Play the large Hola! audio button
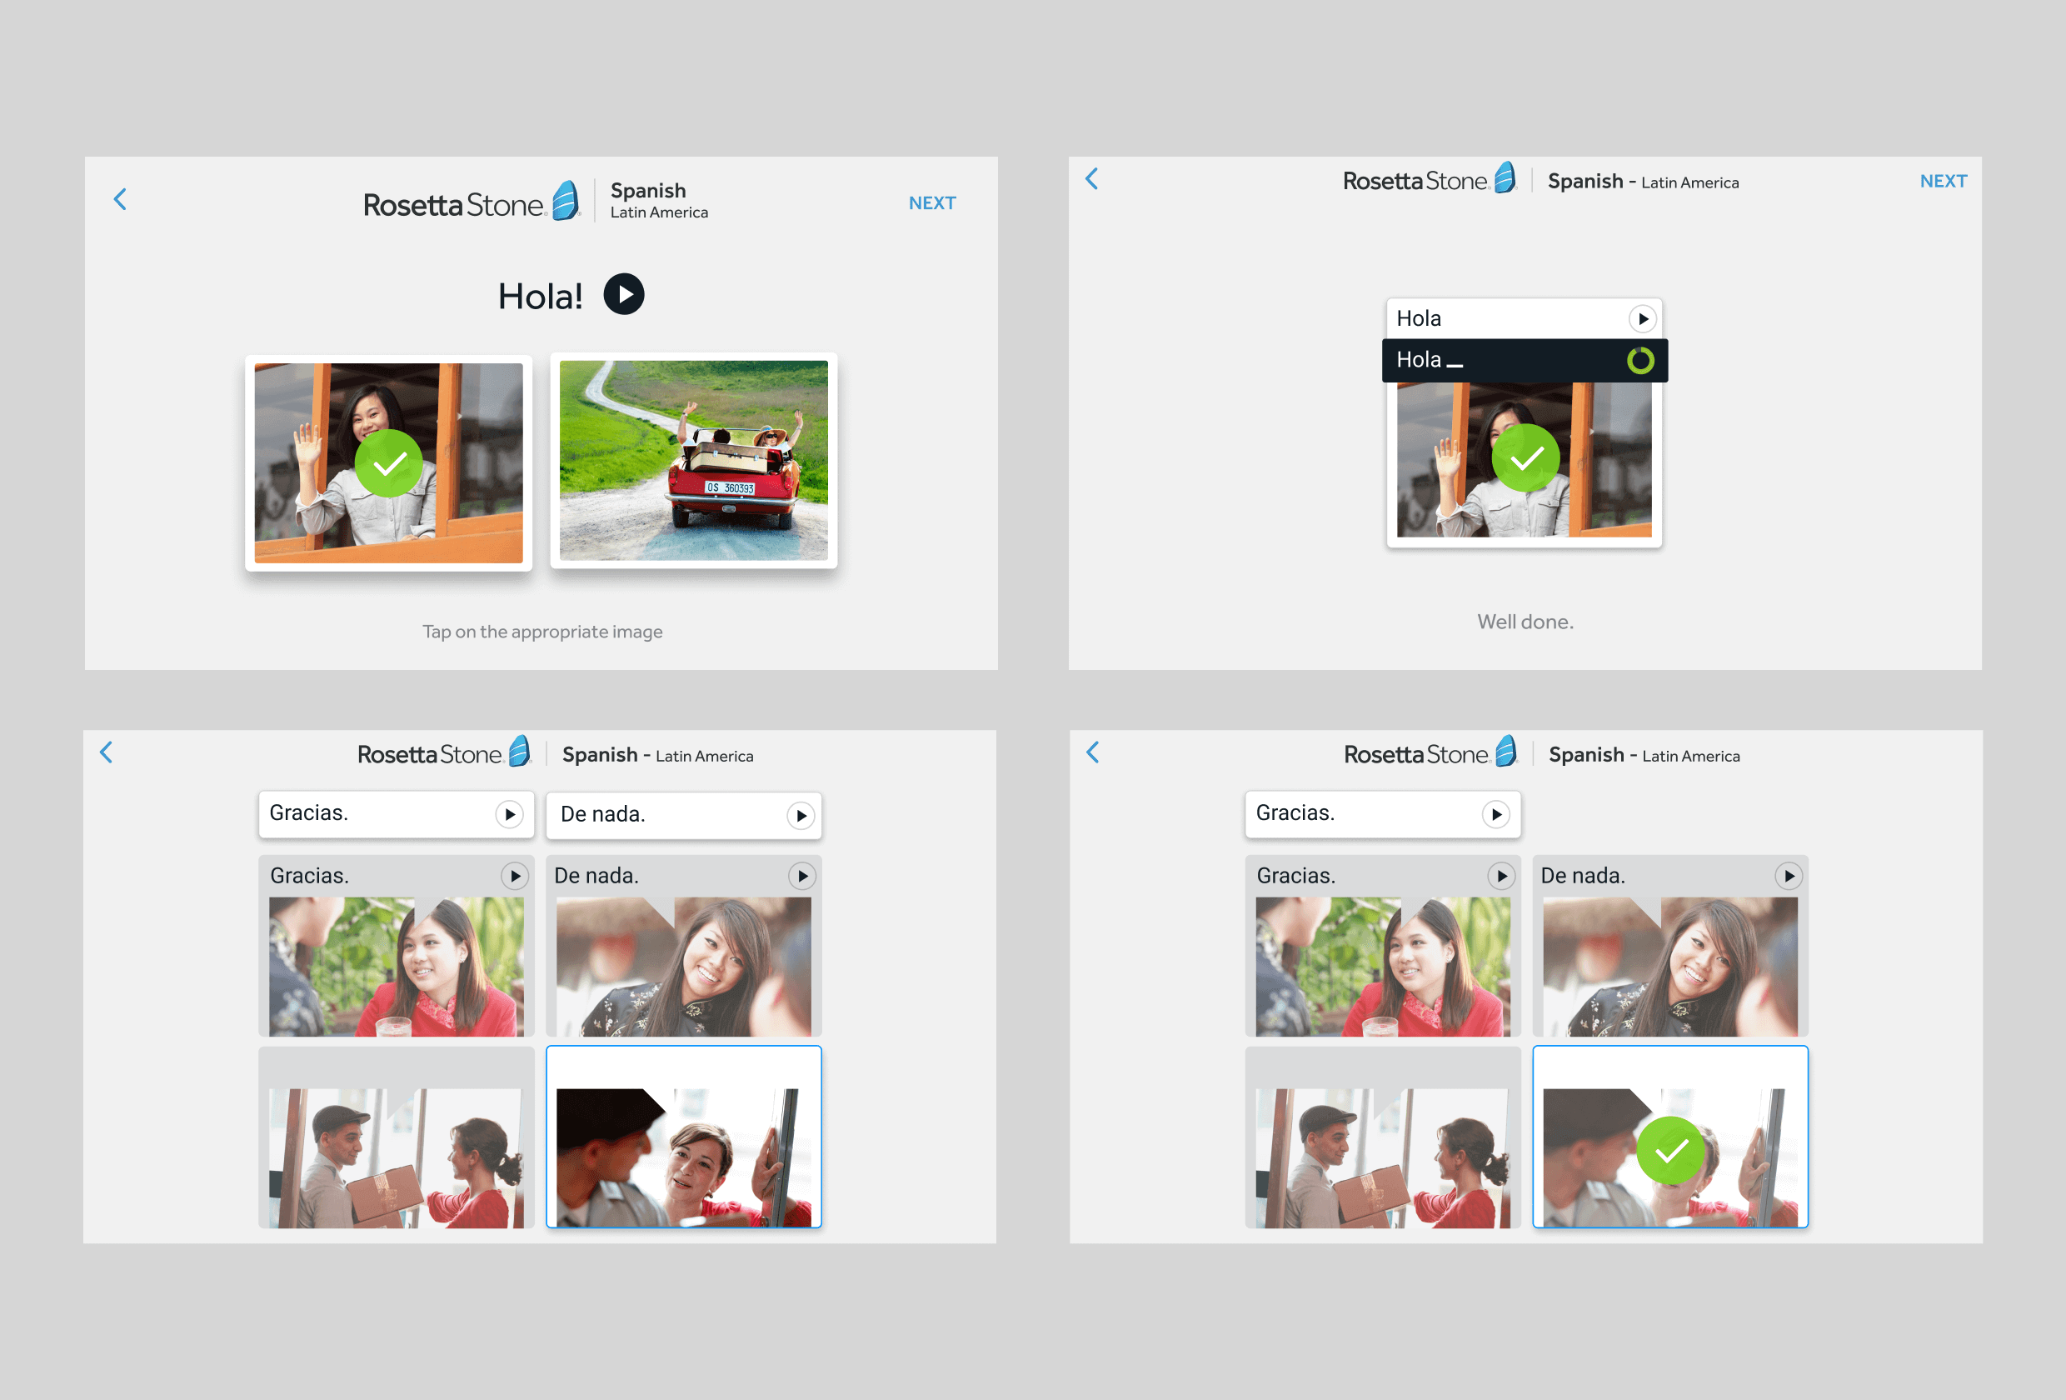 [623, 294]
